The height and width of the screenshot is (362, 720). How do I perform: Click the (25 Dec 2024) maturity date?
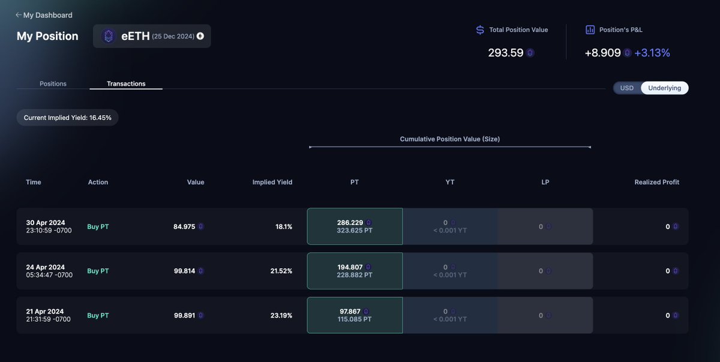[173, 36]
